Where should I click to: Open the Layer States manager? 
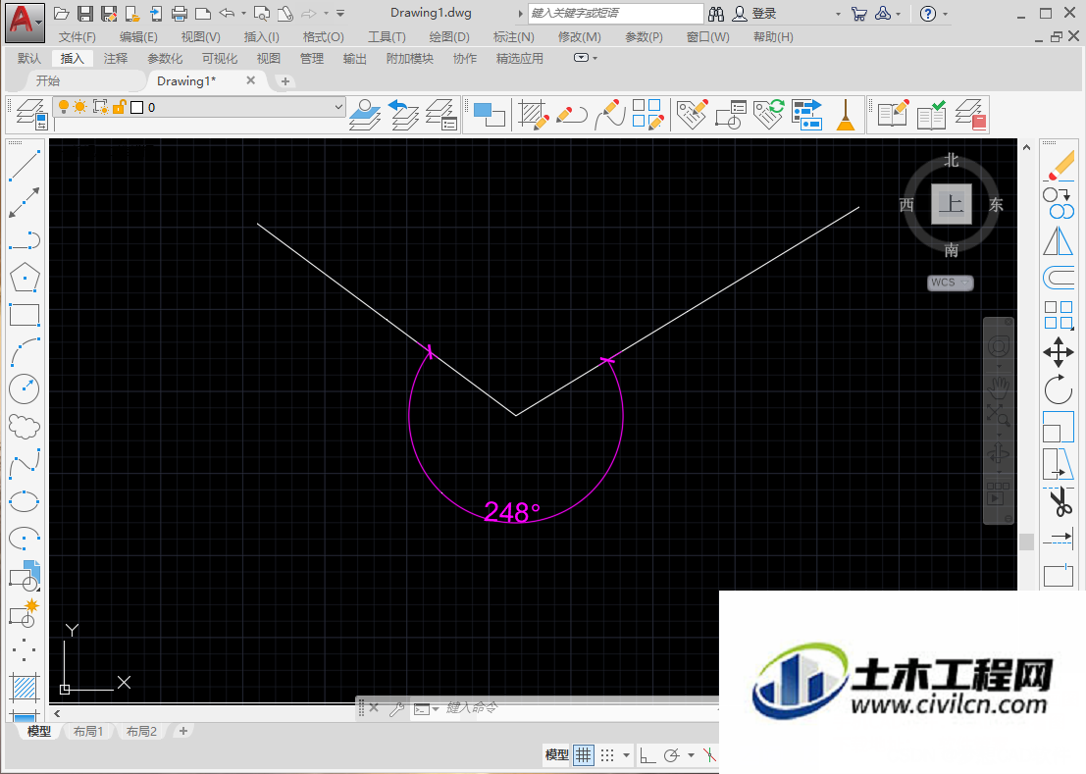click(x=441, y=114)
